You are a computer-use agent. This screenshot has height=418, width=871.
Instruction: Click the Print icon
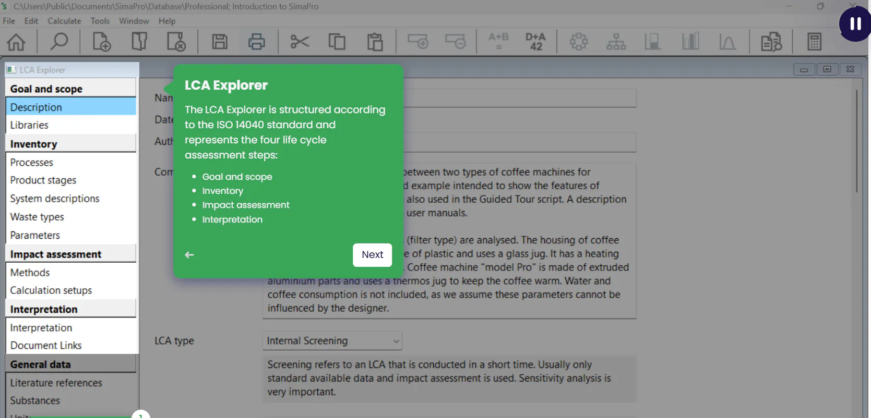pos(256,41)
